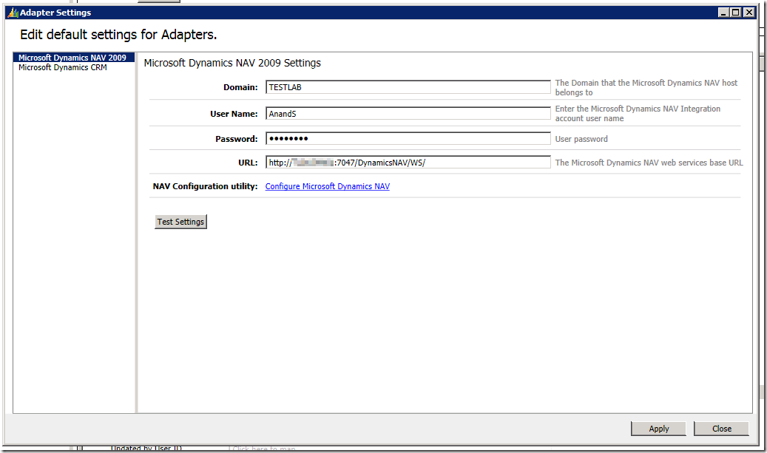Select Microsoft Dynamics CRM adapter
Viewport: 767px width, 453px height.
(x=63, y=67)
